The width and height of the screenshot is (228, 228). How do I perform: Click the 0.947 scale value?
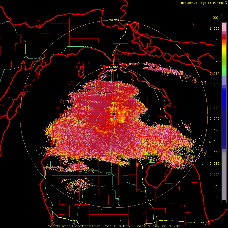(x=215, y=40)
